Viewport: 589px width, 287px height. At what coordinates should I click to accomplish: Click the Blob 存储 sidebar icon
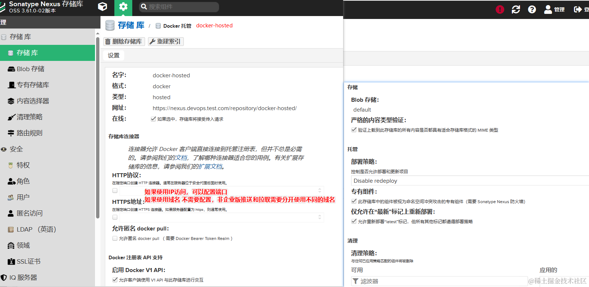11,69
